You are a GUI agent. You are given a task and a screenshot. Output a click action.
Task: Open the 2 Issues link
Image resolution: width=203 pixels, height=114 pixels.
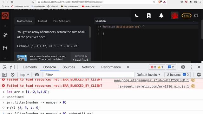[178, 75]
